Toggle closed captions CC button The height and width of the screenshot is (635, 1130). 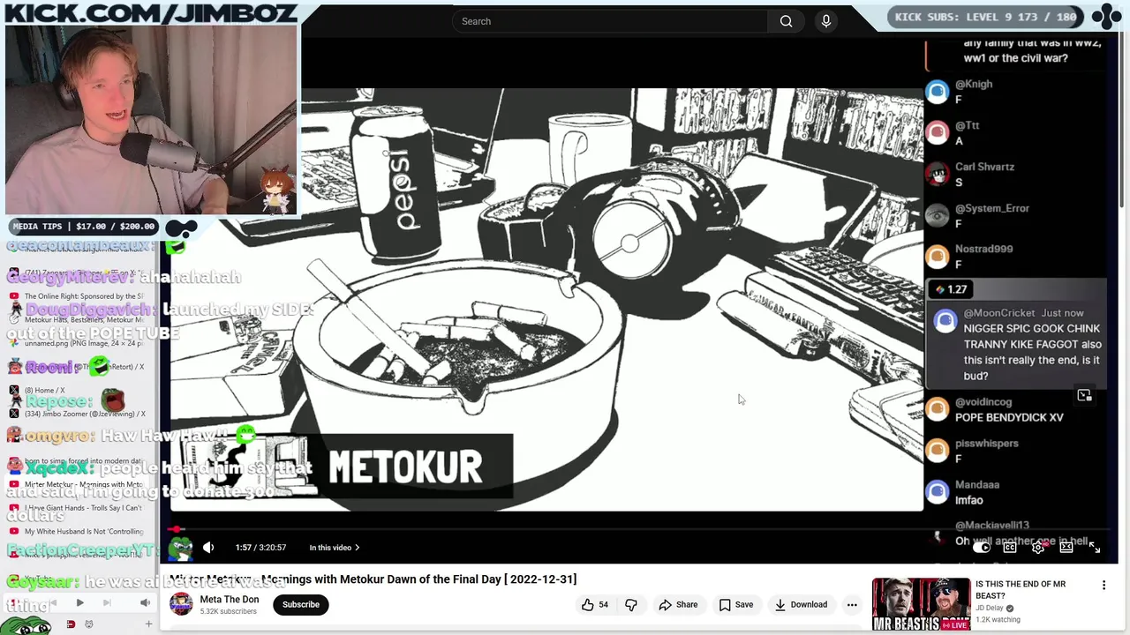pyautogui.click(x=1010, y=548)
